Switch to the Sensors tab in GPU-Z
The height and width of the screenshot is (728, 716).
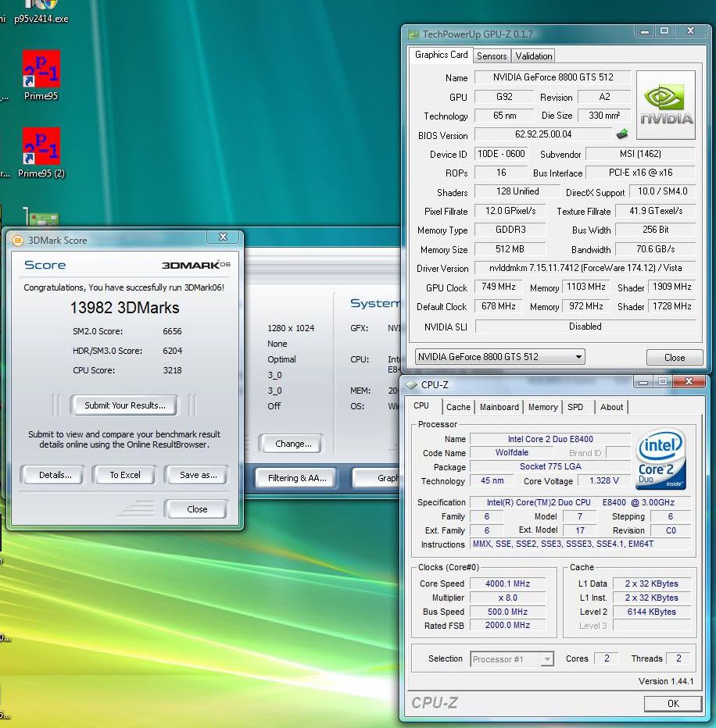point(492,56)
